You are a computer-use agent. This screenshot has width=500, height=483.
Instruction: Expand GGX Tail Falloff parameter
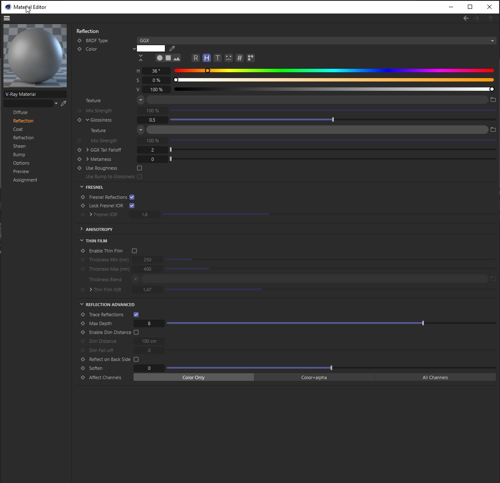(x=87, y=150)
